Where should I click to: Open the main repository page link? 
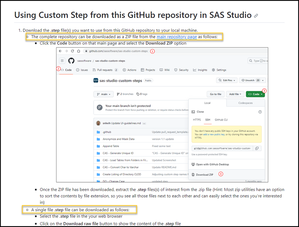(x=177, y=37)
